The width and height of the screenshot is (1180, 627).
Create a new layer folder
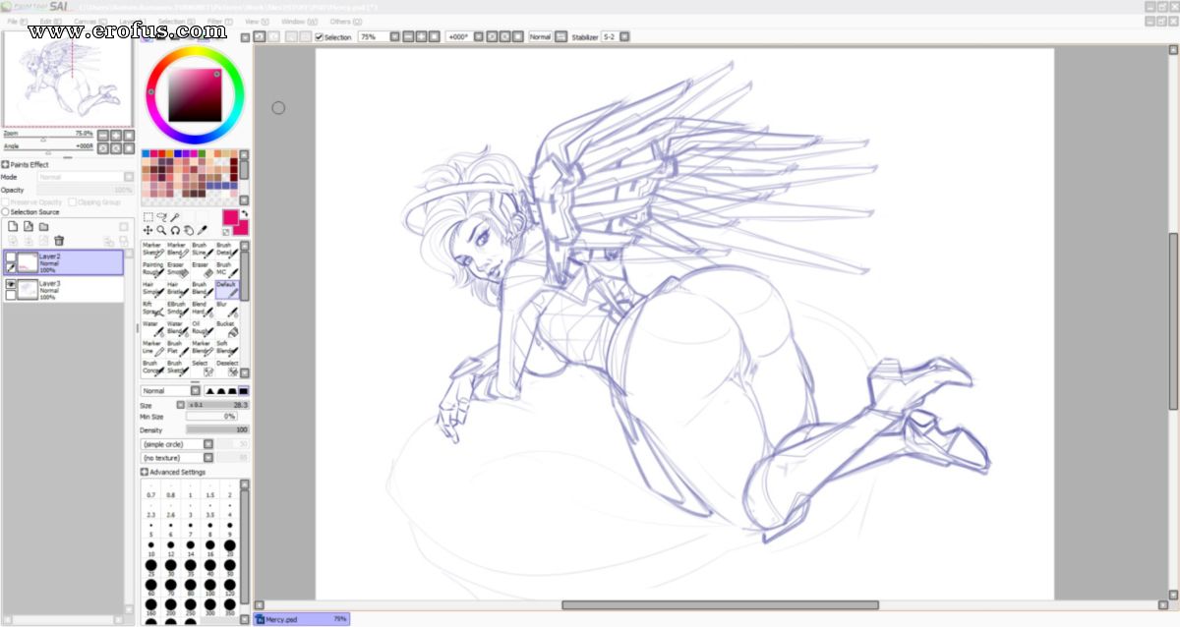click(44, 227)
